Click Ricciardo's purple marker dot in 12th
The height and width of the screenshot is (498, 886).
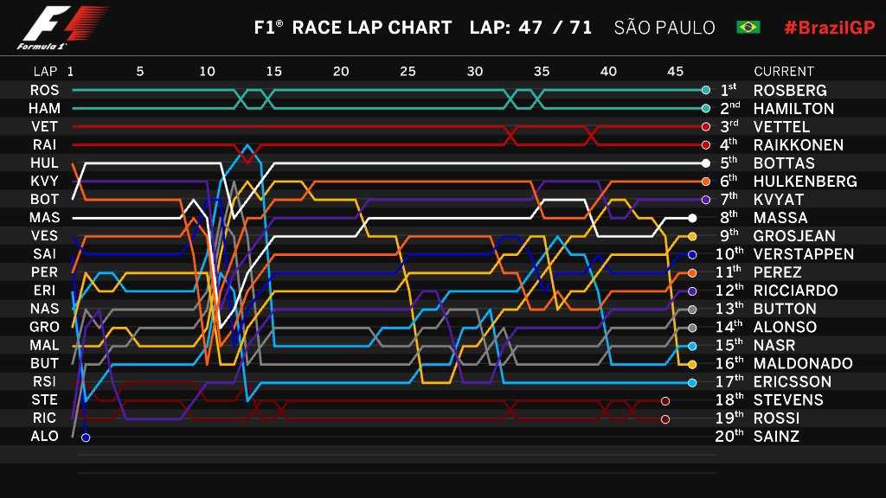[692, 291]
